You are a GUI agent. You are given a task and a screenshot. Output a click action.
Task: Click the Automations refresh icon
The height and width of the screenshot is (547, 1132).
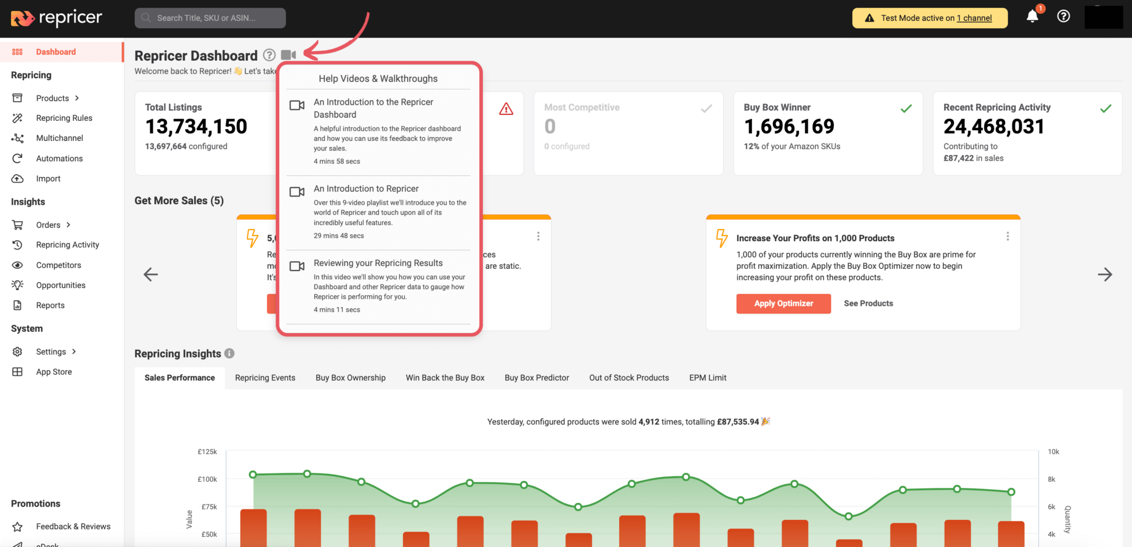(x=18, y=158)
